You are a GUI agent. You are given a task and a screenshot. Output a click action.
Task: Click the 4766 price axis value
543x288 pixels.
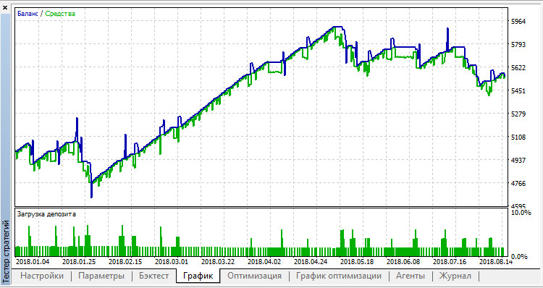[519, 184]
